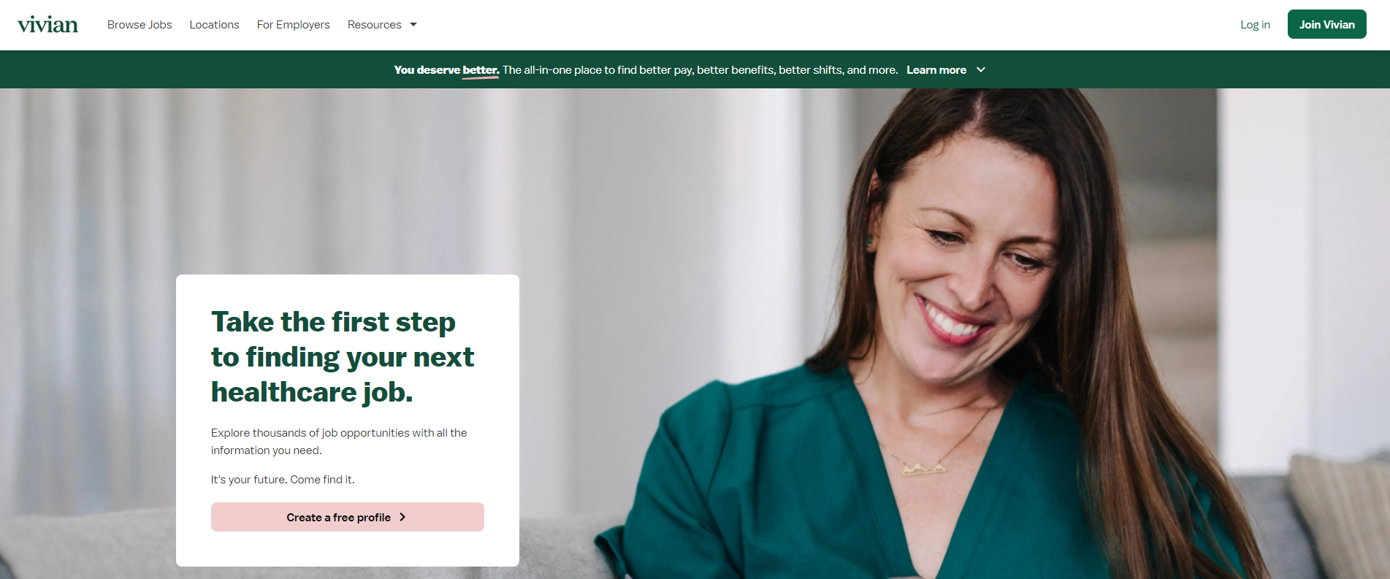This screenshot has width=1390, height=579.
Task: Expand the Resources dropdown caret
Action: tap(413, 25)
